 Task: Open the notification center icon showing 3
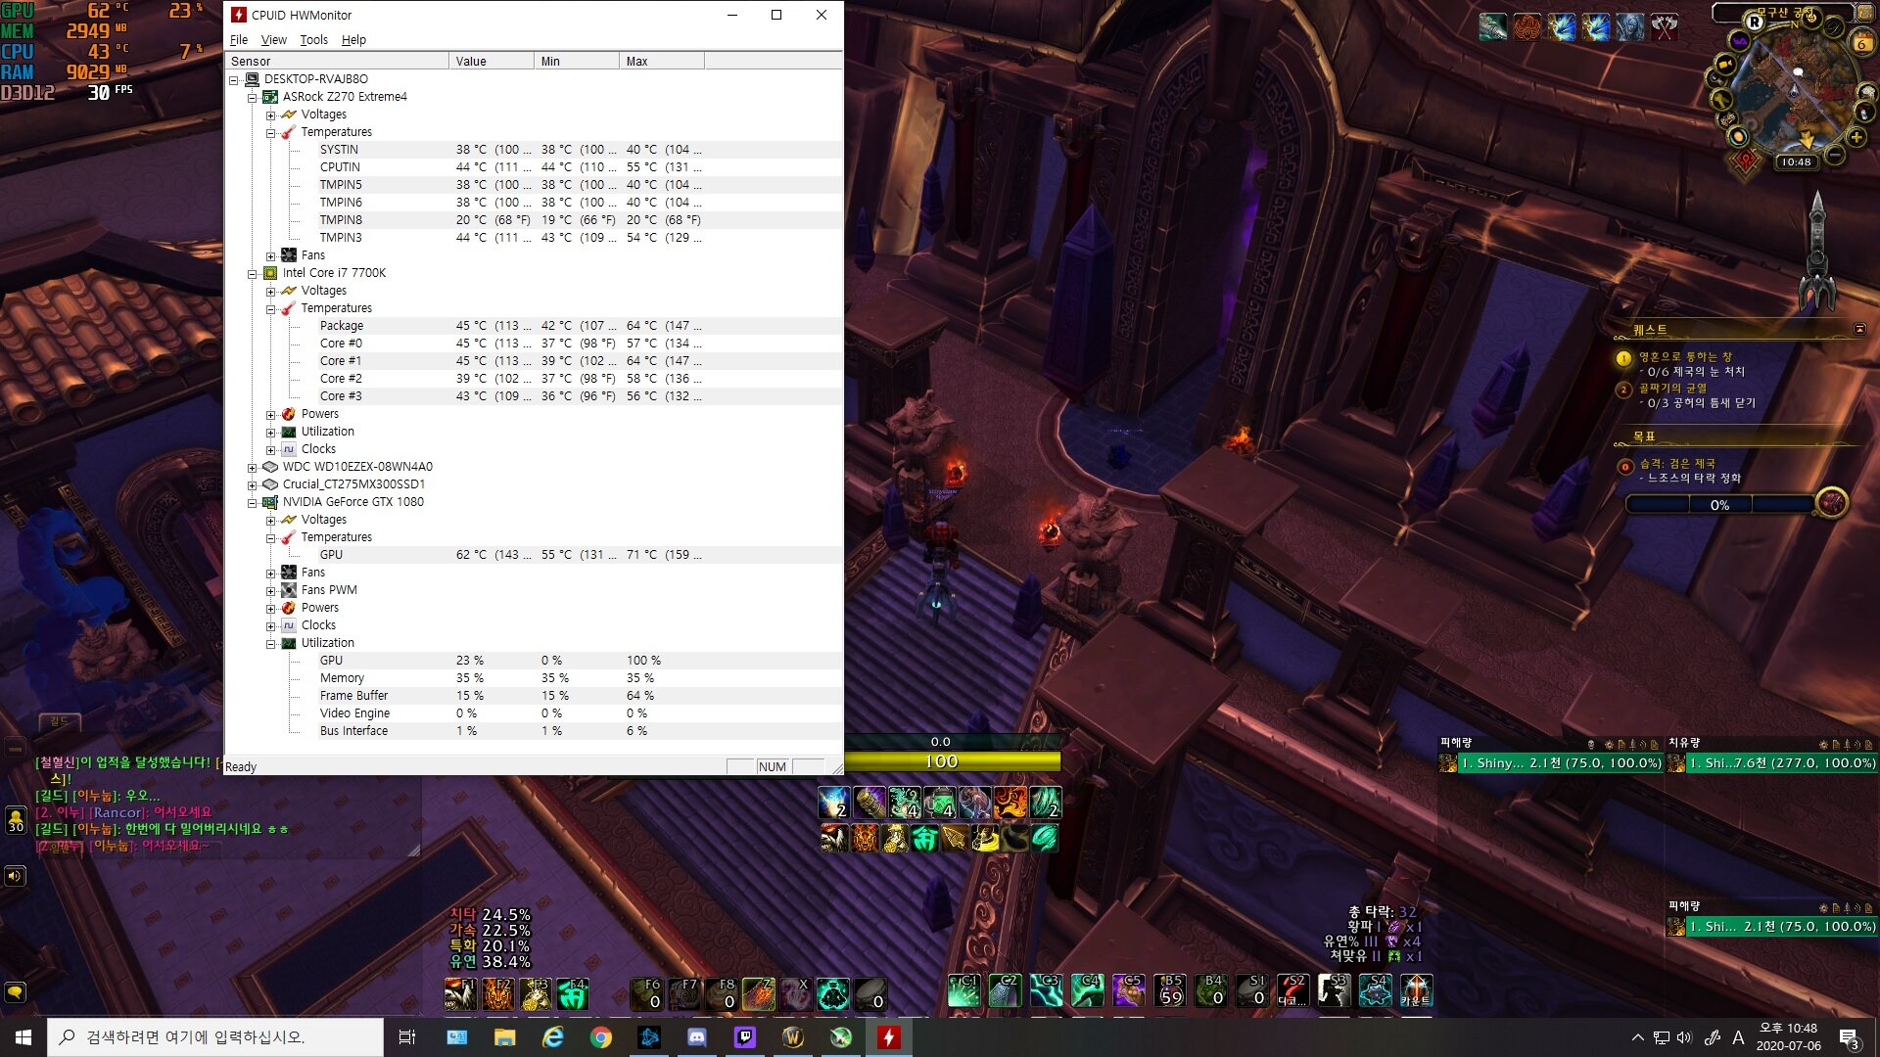(1849, 1038)
